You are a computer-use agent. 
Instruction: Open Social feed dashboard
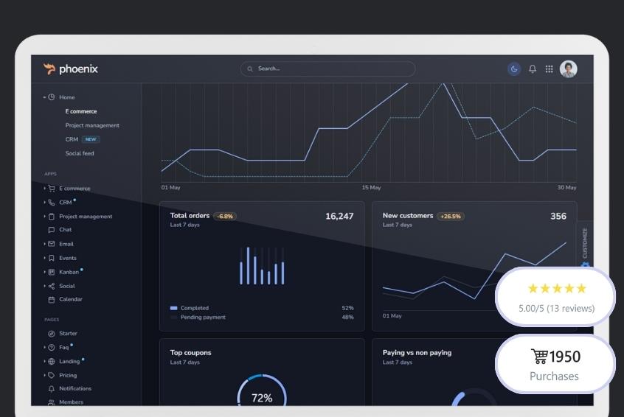[80, 153]
